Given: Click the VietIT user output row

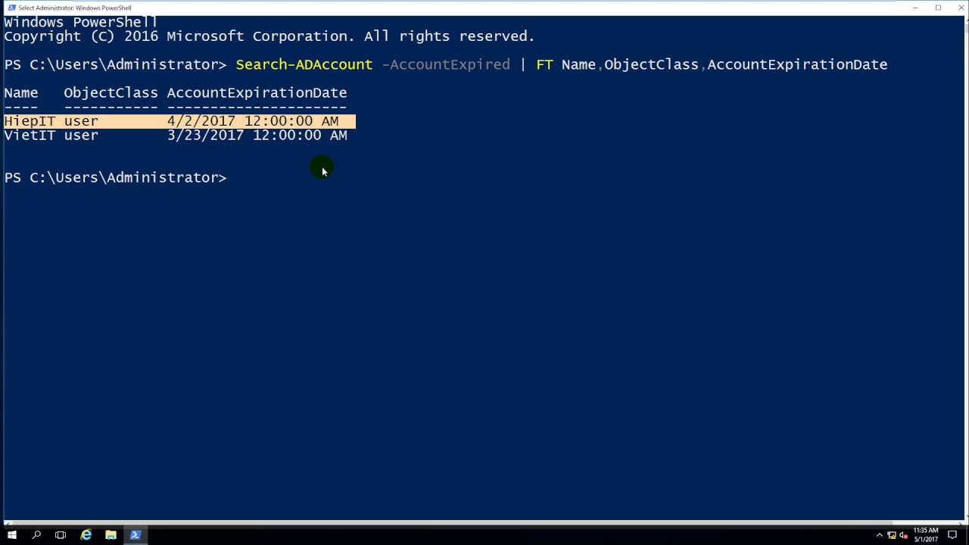Looking at the screenshot, I should pos(176,135).
